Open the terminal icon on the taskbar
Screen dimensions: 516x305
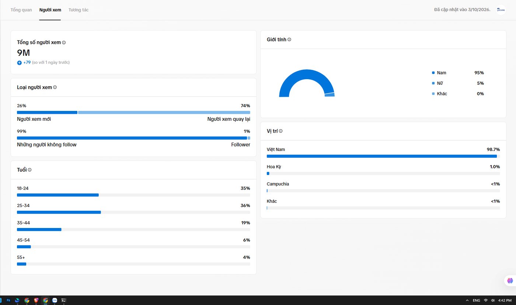(x=64, y=300)
